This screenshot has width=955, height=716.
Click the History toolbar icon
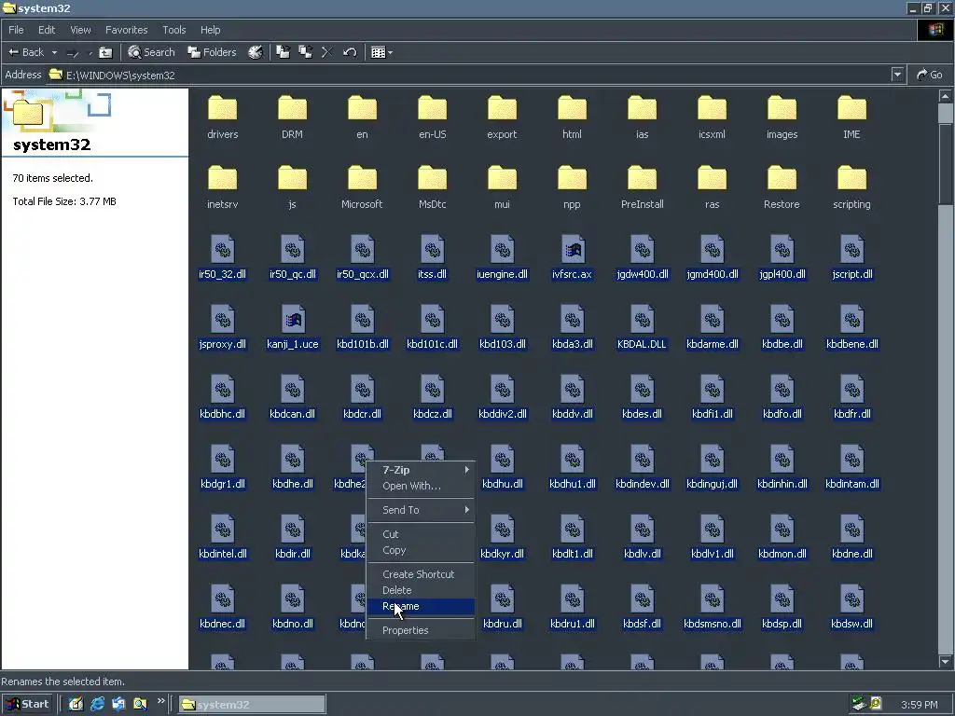pos(256,52)
